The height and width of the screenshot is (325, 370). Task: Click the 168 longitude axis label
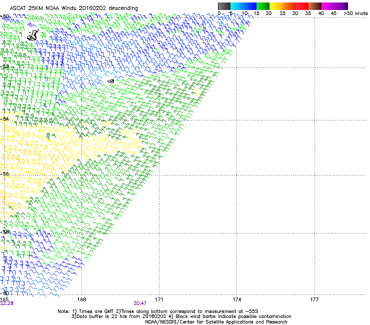tap(82, 299)
